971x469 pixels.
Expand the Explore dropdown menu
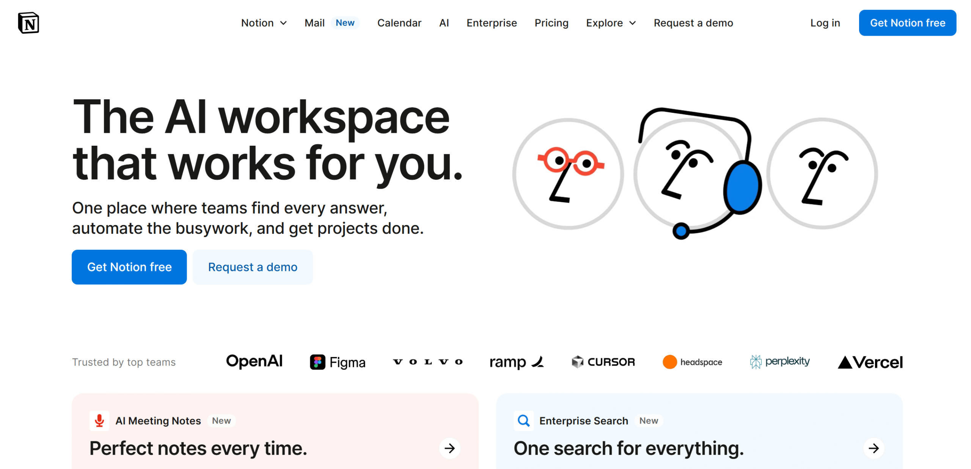tap(611, 23)
